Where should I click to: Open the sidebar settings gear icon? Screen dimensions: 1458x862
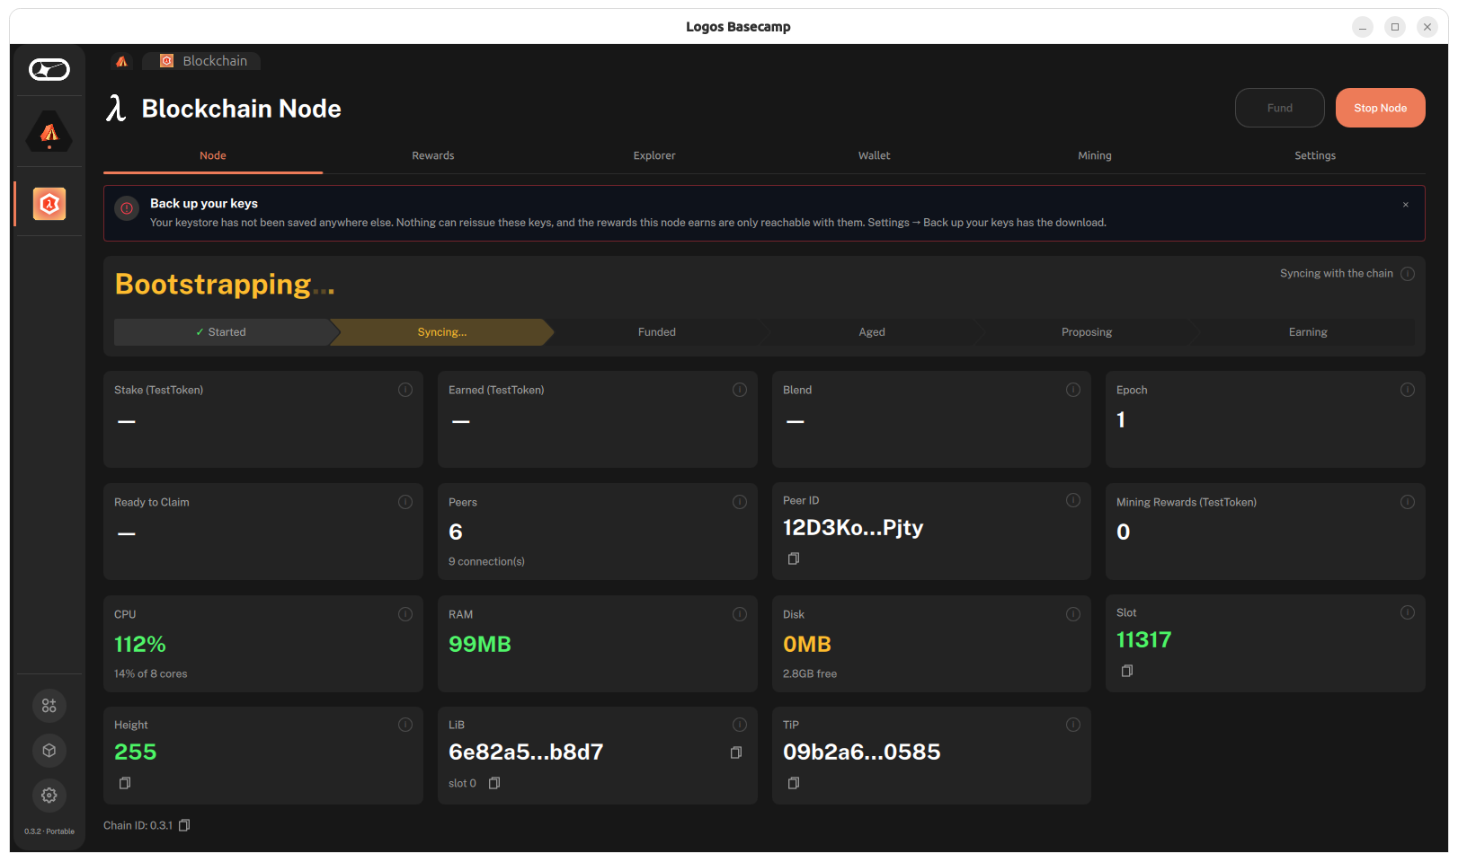point(49,796)
